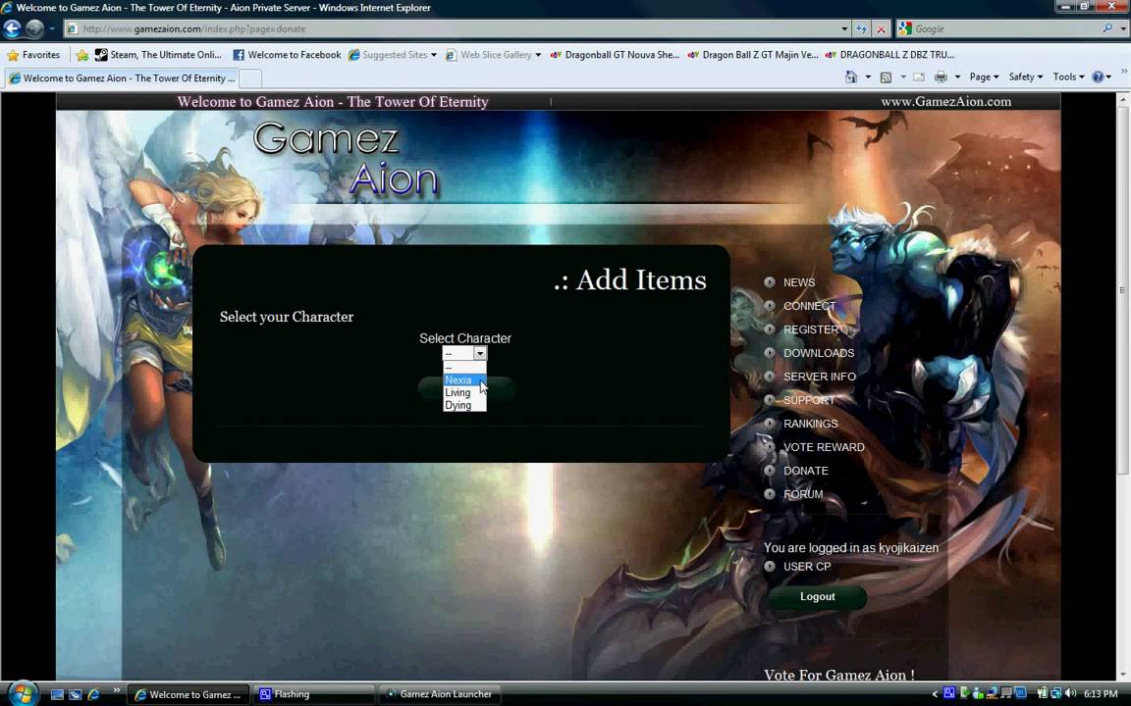The image size is (1131, 706).
Task: Expand command bar overflow chevron
Action: (1123, 72)
